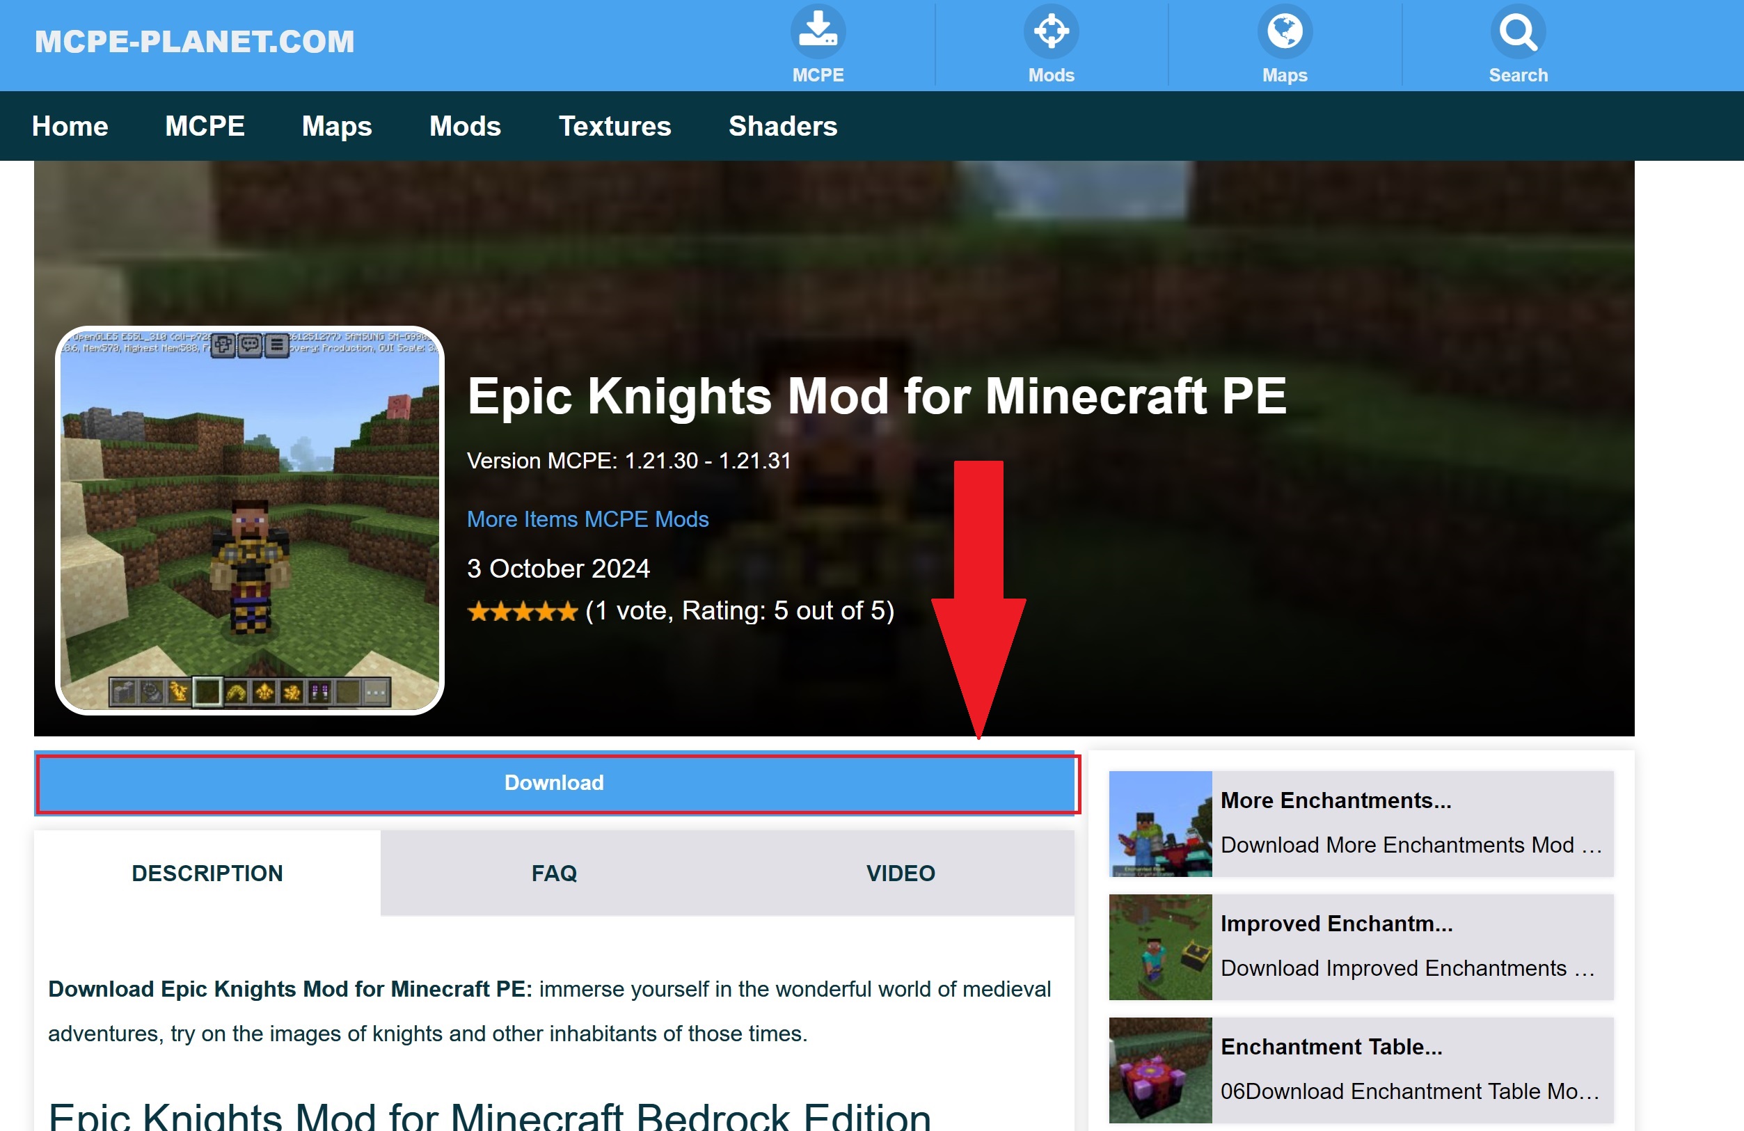
Task: Click the Mods menu item in navigation
Action: click(x=464, y=126)
